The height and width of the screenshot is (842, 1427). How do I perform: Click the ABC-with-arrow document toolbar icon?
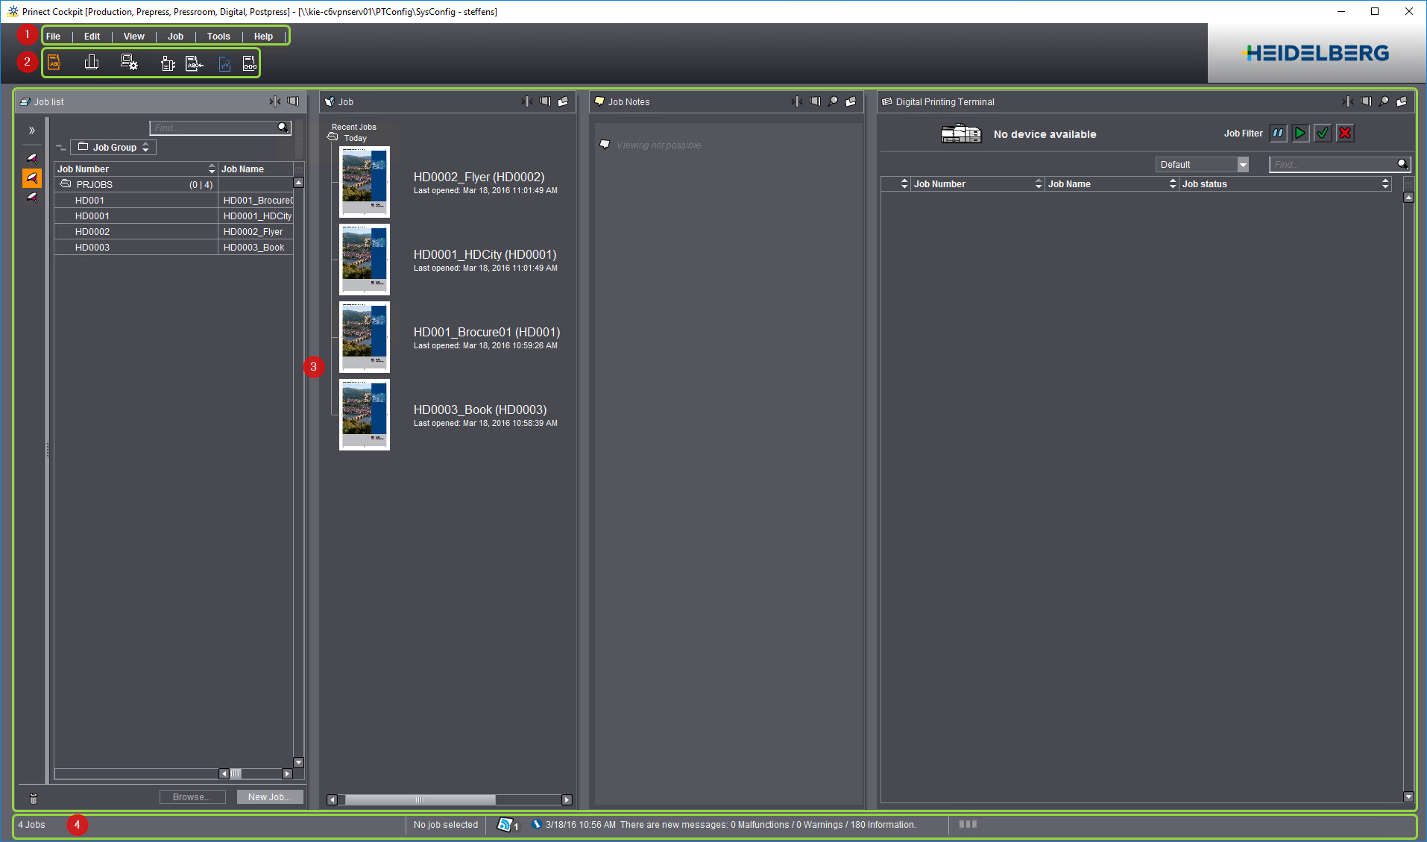pos(194,64)
